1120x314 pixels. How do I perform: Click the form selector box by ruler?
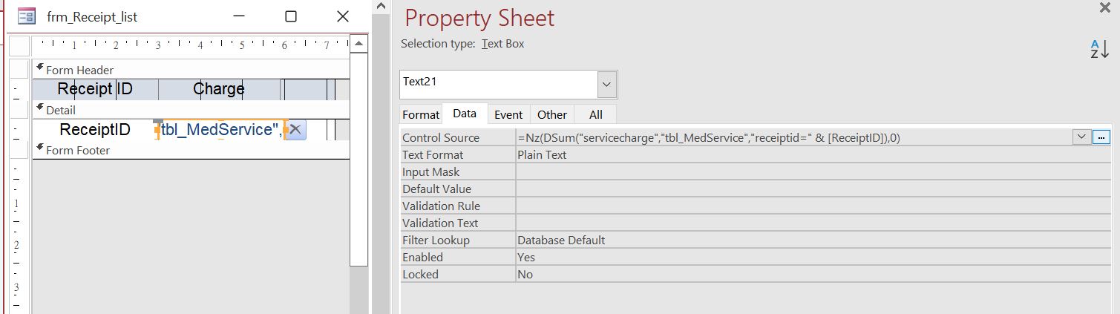click(19, 46)
